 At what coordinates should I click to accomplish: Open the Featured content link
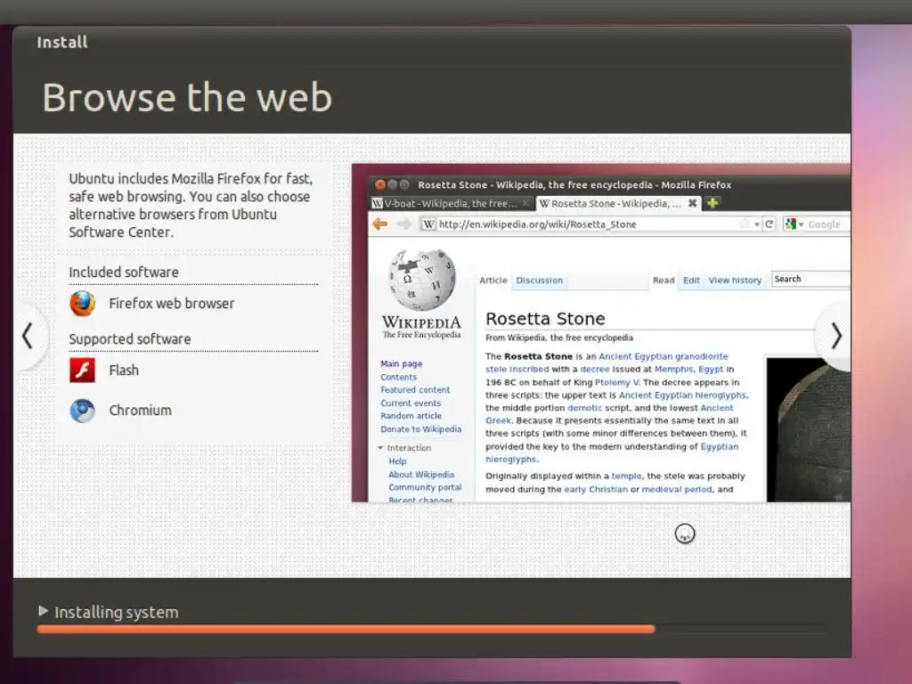415,390
